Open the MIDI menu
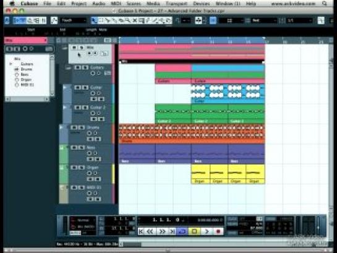Image resolution: width=337 pixels, height=253 pixels. [116, 4]
